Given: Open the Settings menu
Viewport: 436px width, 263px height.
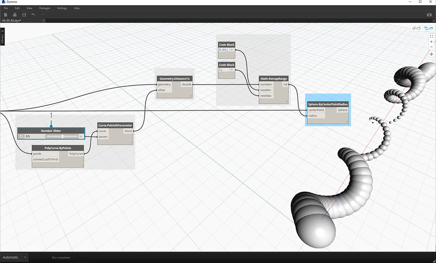Looking at the screenshot, I should (x=62, y=8).
